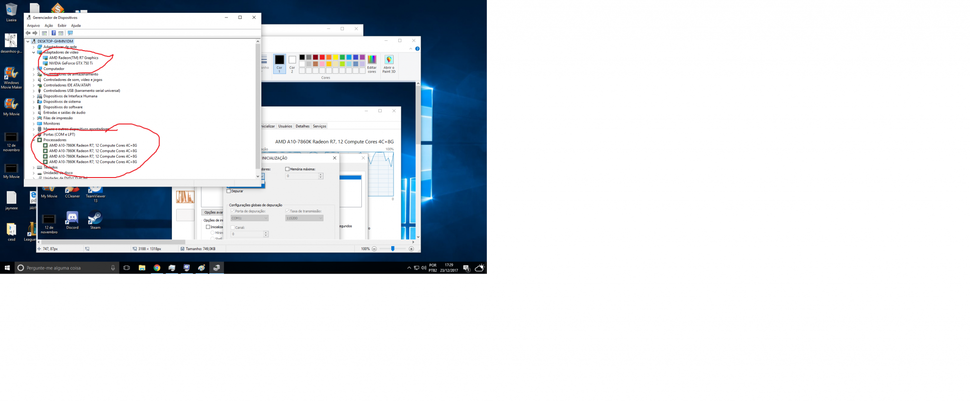The height and width of the screenshot is (401, 970).
Task: Select the AMD Radeon(TM) R7 Graphics adapter
Action: coord(73,58)
